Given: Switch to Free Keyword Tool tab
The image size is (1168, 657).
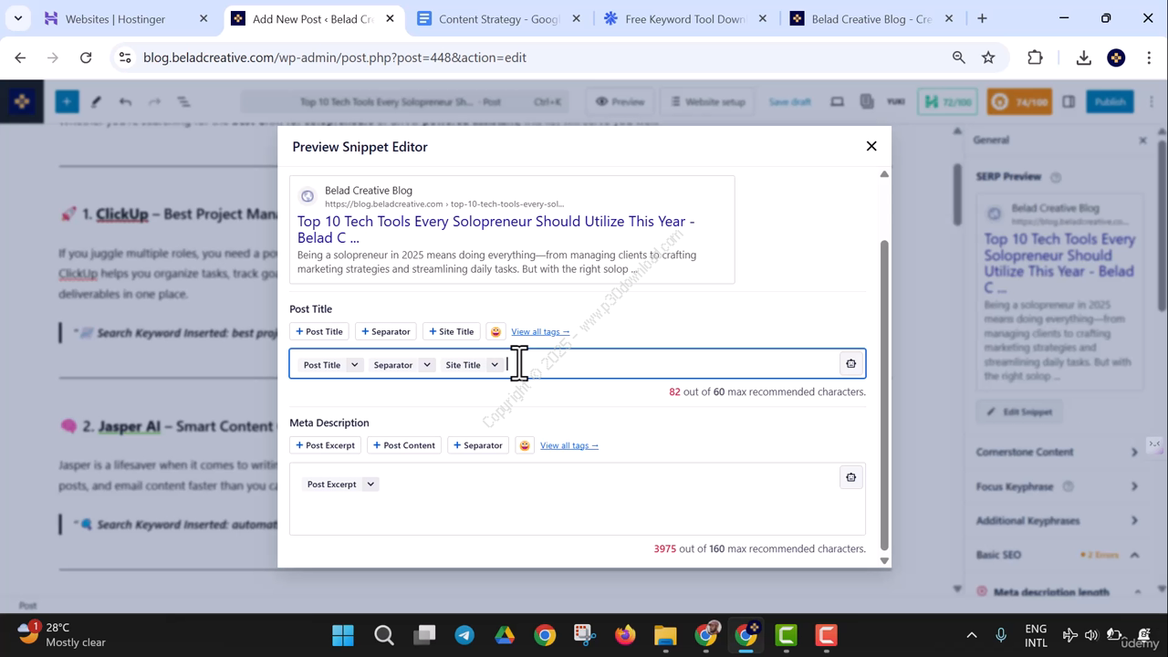Looking at the screenshot, I should [684, 18].
